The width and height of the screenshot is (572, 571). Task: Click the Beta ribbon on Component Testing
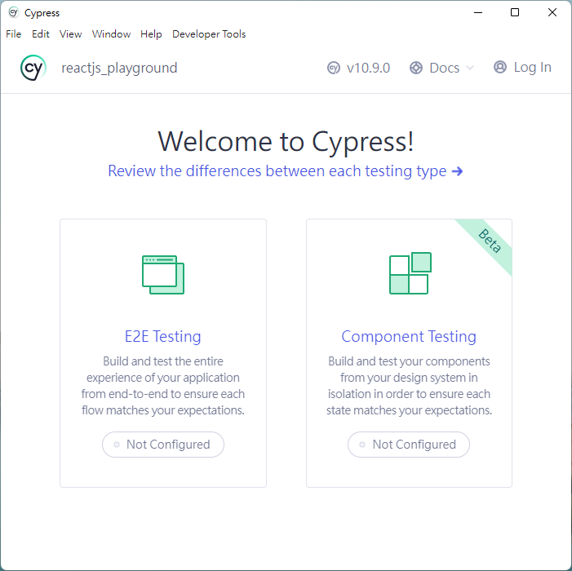(x=489, y=241)
